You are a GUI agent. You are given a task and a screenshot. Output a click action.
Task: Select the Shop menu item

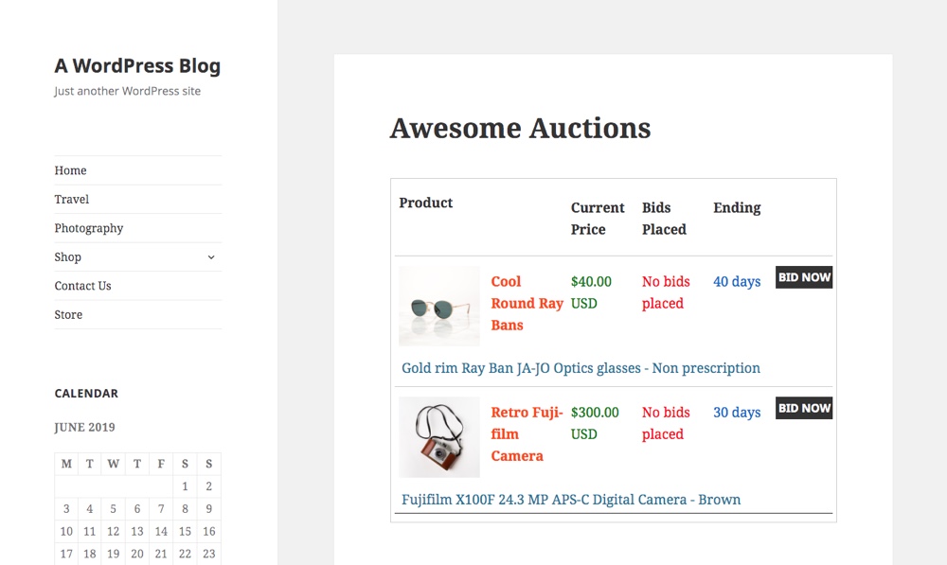[x=67, y=257]
